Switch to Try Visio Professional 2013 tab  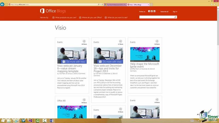click(116, 5)
